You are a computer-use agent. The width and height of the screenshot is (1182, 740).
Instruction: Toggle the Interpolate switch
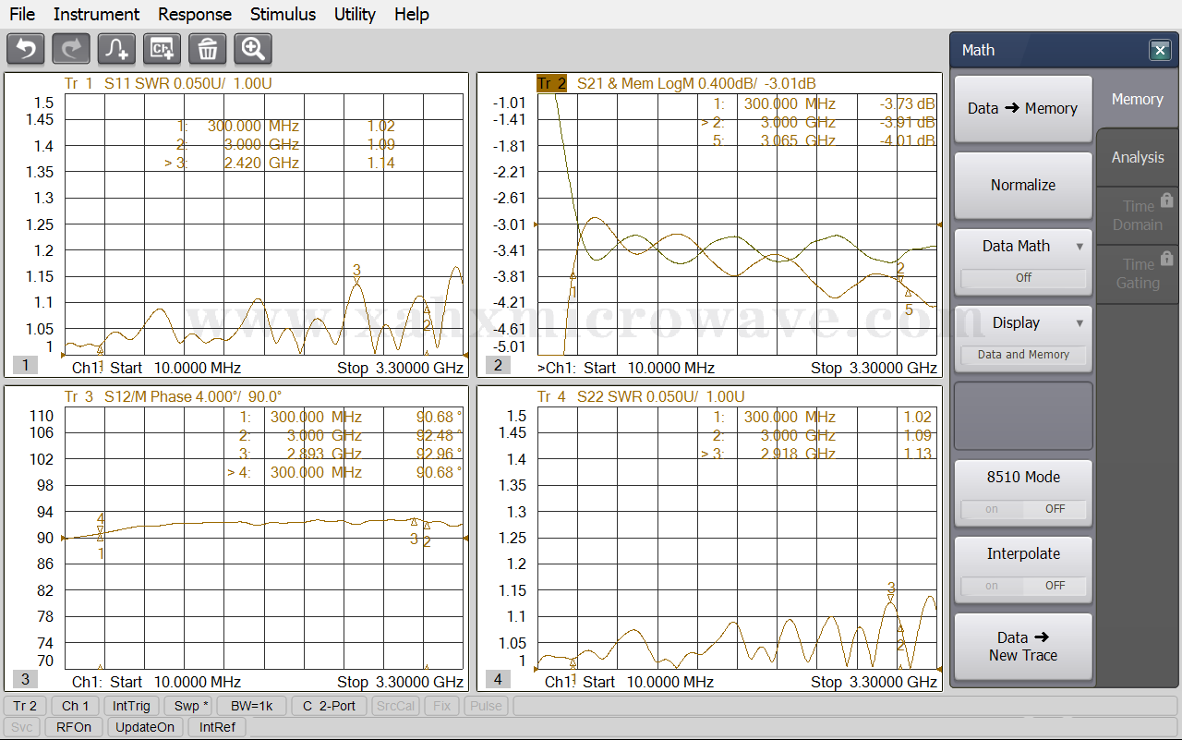[x=1023, y=586]
